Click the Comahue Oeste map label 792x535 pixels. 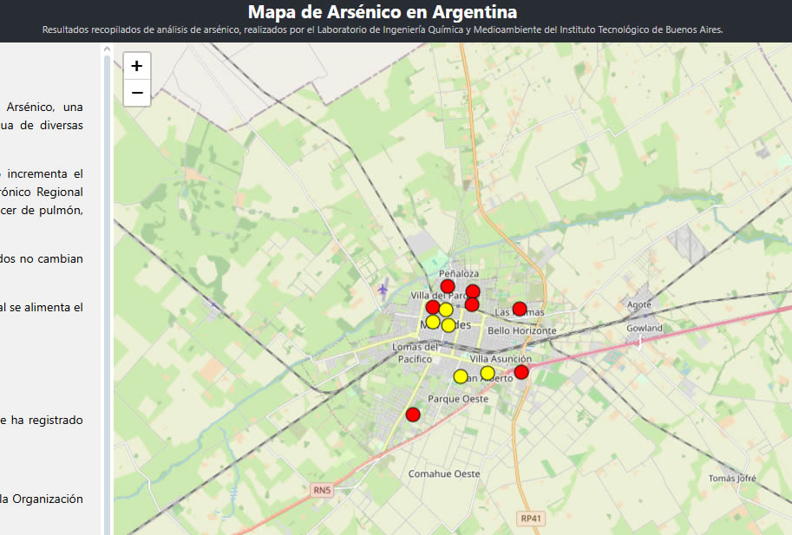coord(444,474)
